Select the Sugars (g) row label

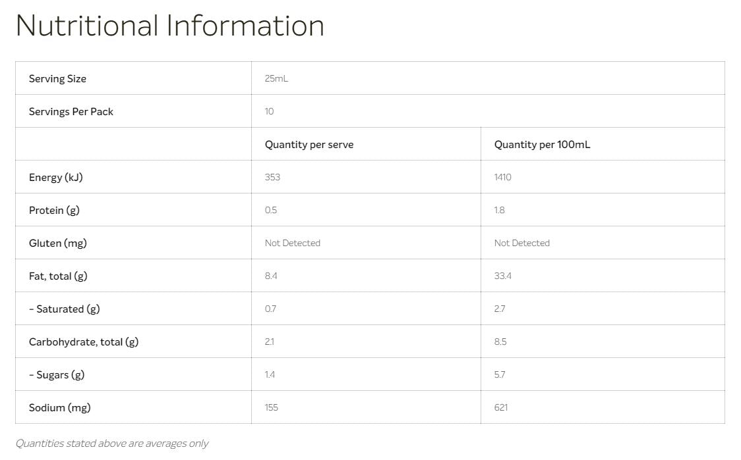tap(57, 374)
